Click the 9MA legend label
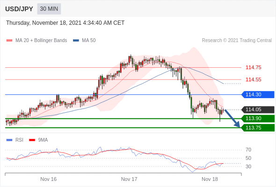Screen dimensions: 276x187 coord(43,140)
